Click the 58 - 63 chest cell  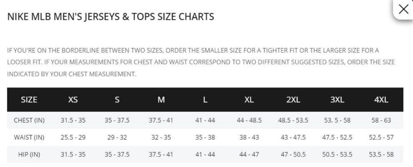(381, 120)
